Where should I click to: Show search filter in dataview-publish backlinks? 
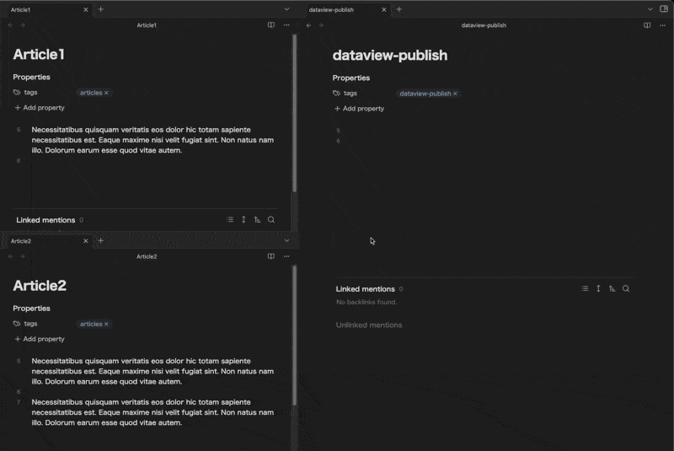(x=626, y=288)
